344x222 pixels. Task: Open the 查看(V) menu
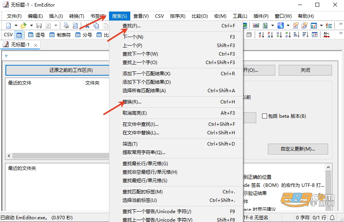(141, 16)
